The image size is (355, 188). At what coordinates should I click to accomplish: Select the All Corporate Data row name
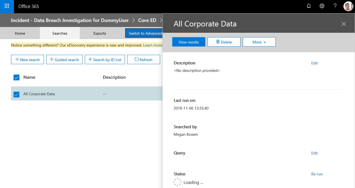tap(39, 94)
